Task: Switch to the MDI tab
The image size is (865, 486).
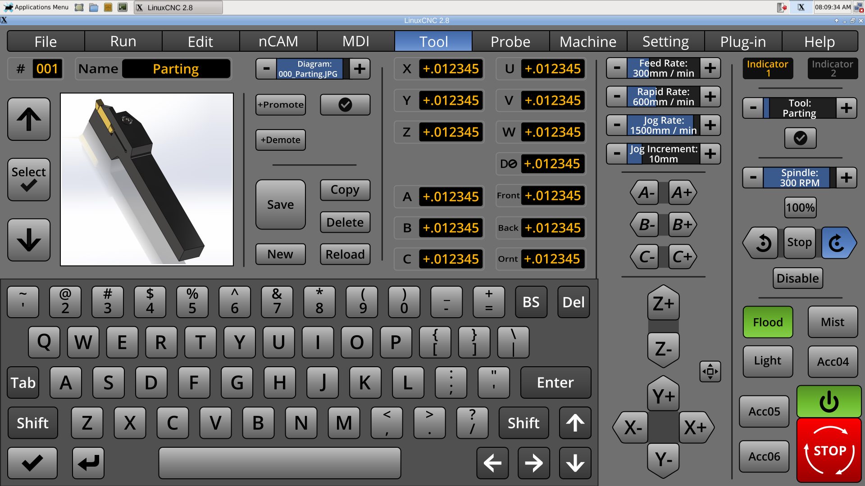Action: 356,41
